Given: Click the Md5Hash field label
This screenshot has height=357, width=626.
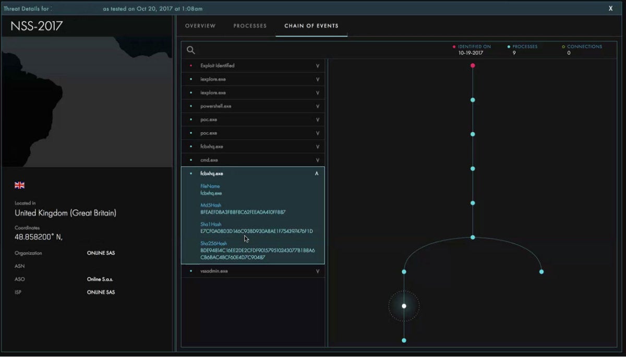Looking at the screenshot, I should point(211,205).
